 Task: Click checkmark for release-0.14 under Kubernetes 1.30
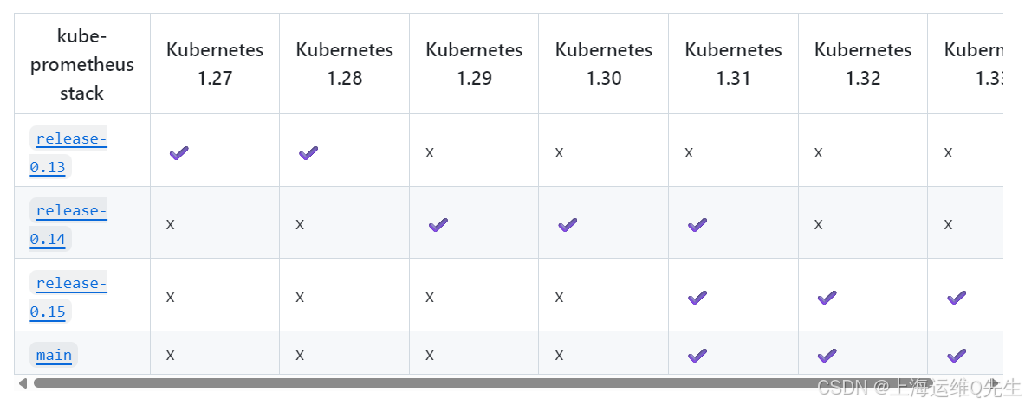click(568, 225)
